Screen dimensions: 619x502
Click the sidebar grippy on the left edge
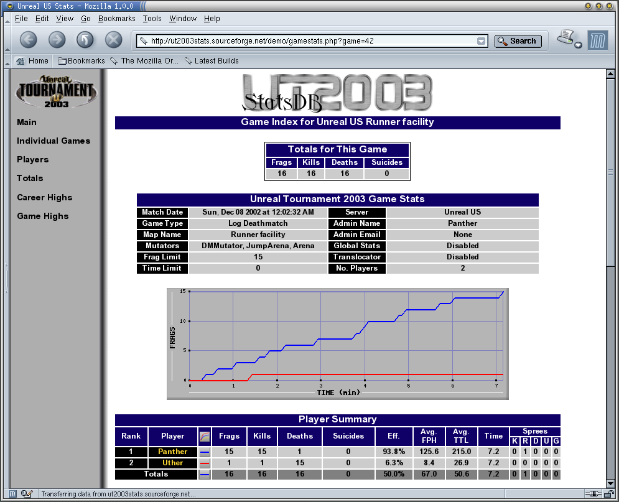[7, 279]
